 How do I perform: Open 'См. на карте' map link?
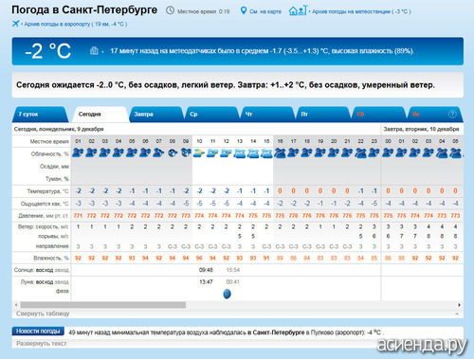click(265, 11)
